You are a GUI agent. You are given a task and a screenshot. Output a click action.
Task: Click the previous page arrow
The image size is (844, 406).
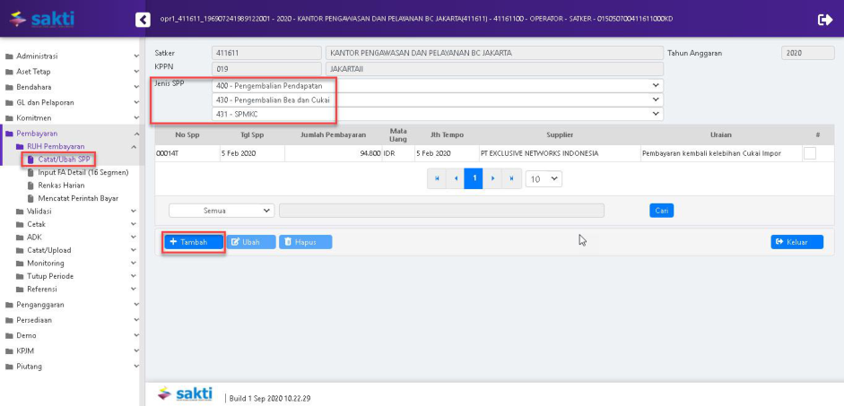click(456, 178)
